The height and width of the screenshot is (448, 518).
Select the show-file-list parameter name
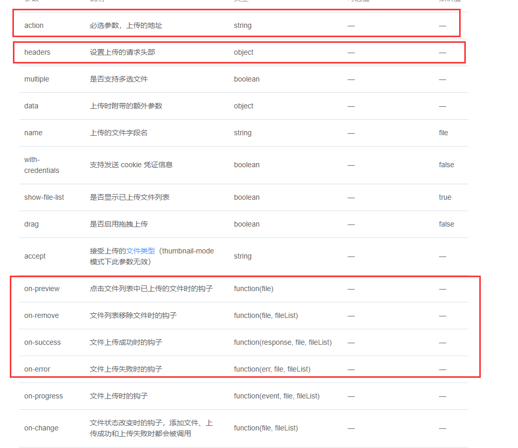coord(44,197)
